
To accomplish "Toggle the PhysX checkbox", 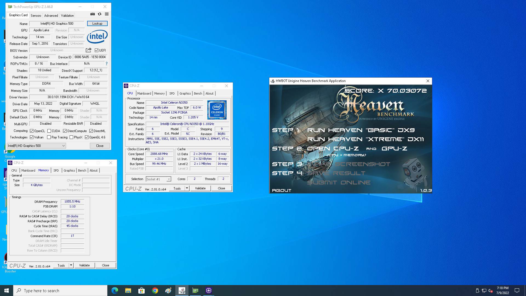I will coord(72,137).
